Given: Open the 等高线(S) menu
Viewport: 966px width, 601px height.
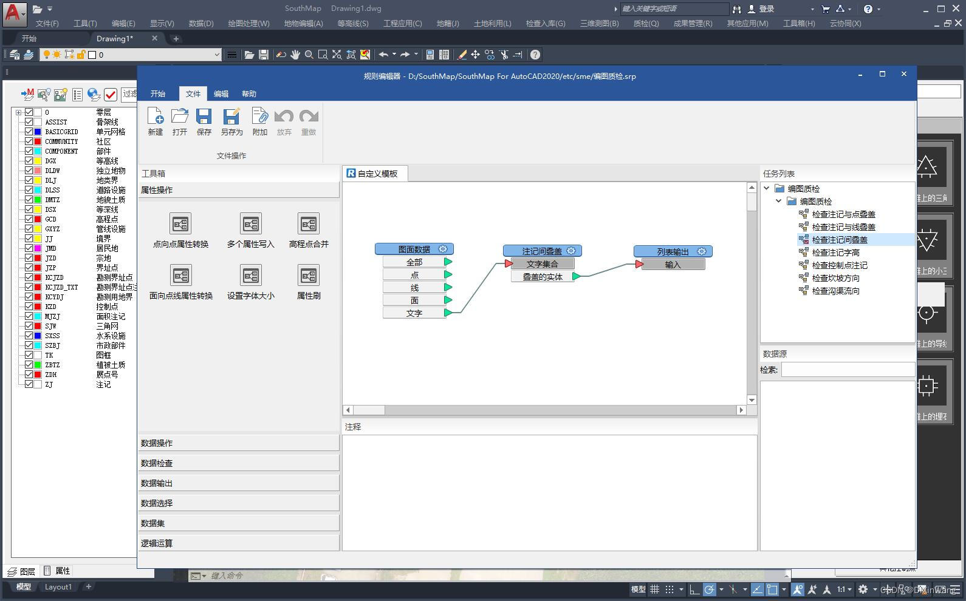Looking at the screenshot, I should click(353, 23).
